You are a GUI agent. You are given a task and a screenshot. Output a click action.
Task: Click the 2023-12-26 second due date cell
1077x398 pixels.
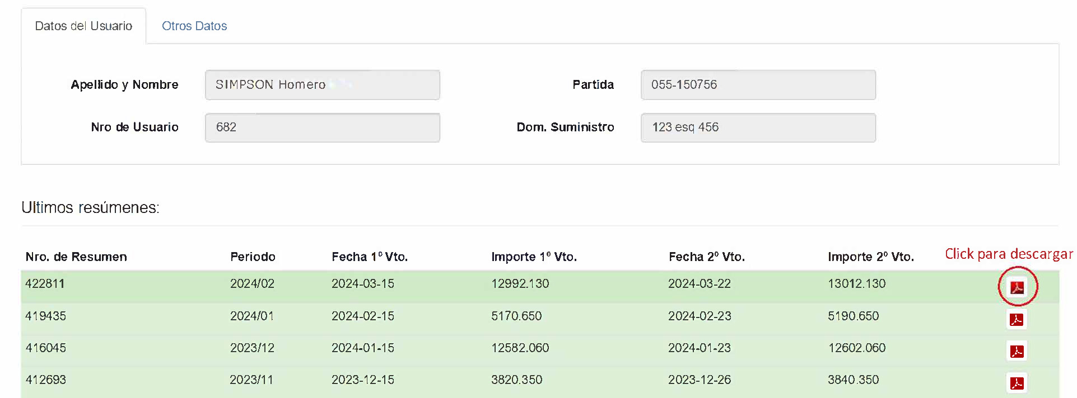click(699, 380)
